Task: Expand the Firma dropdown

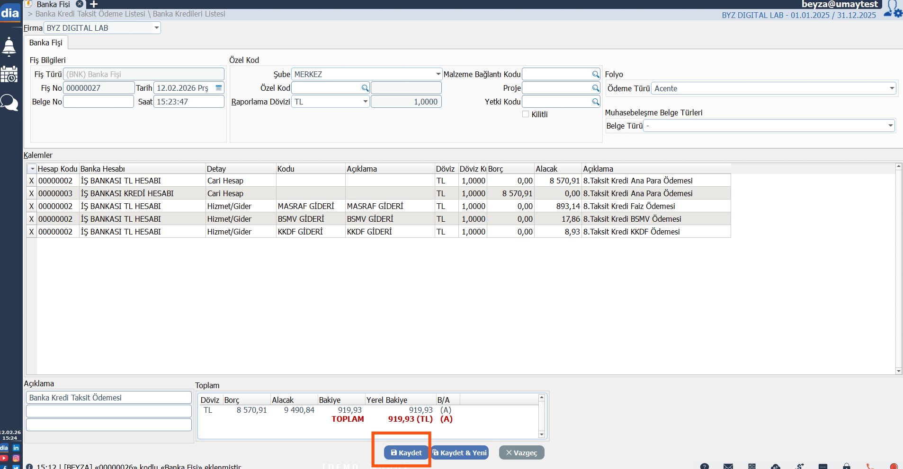Action: (156, 28)
